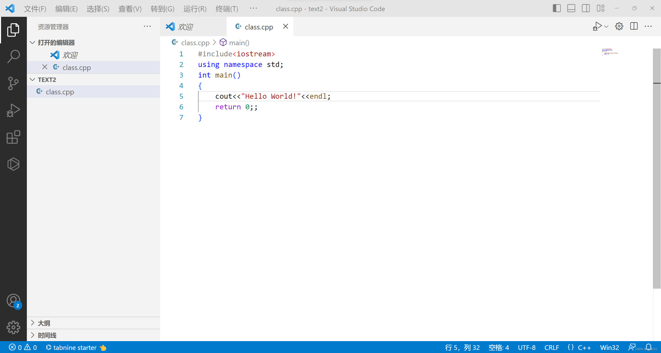Expand the 大纲 outline section
This screenshot has width=661, height=353.
44,323
